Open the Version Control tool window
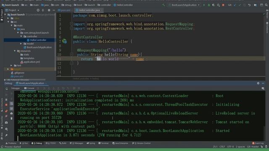Viewport: 269px width, 151px height. click(142, 143)
